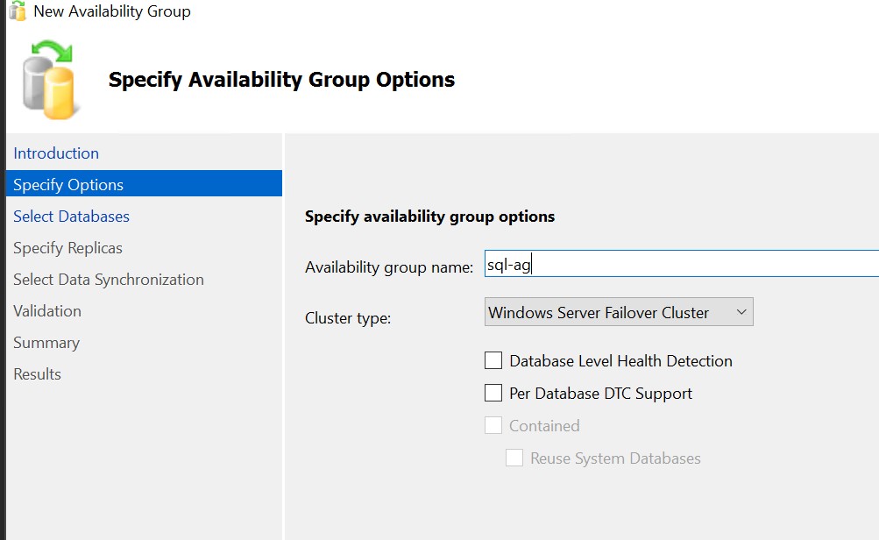Click the New Availability Group title bar icon
The width and height of the screenshot is (879, 540).
pos(17,11)
